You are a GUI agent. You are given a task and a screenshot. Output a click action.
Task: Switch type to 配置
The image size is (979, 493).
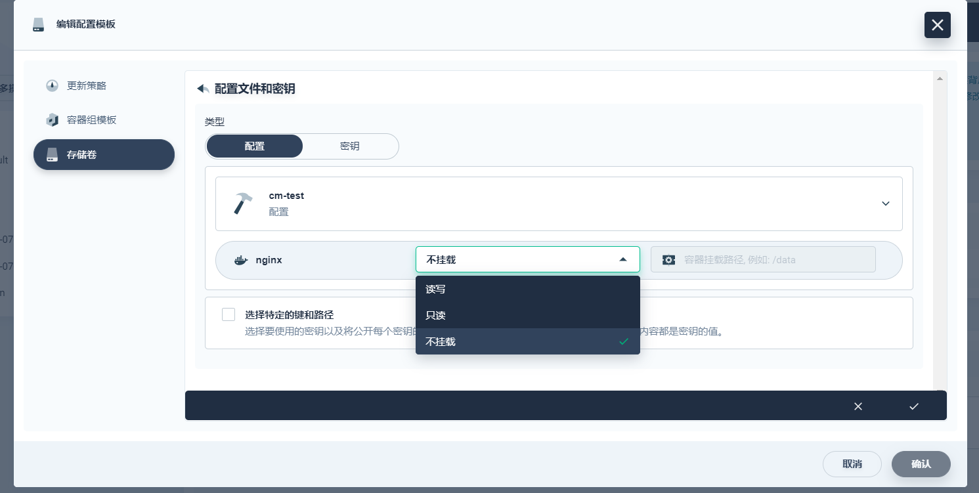pos(255,146)
